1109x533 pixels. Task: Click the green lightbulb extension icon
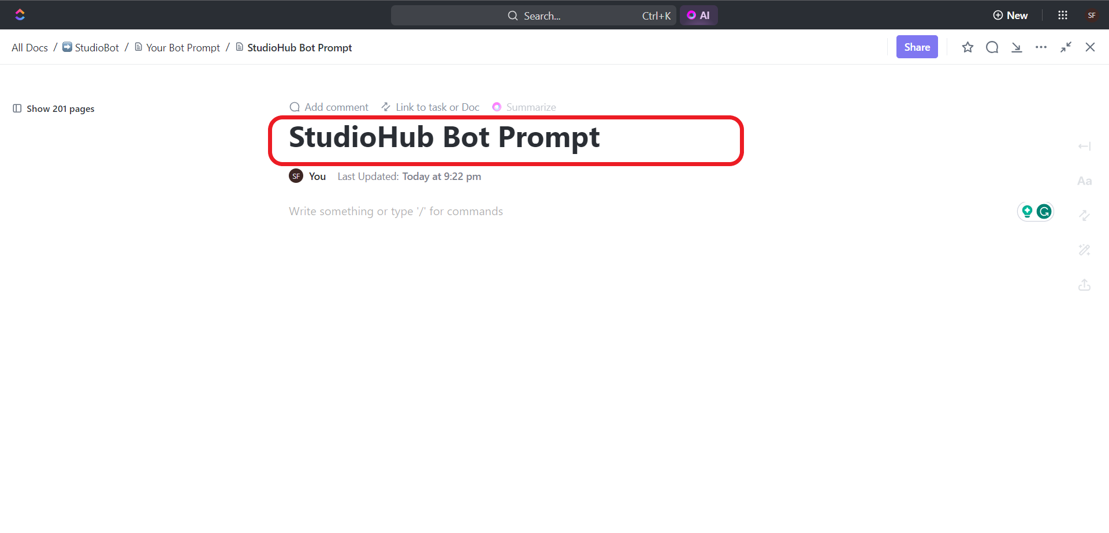coord(1027,212)
